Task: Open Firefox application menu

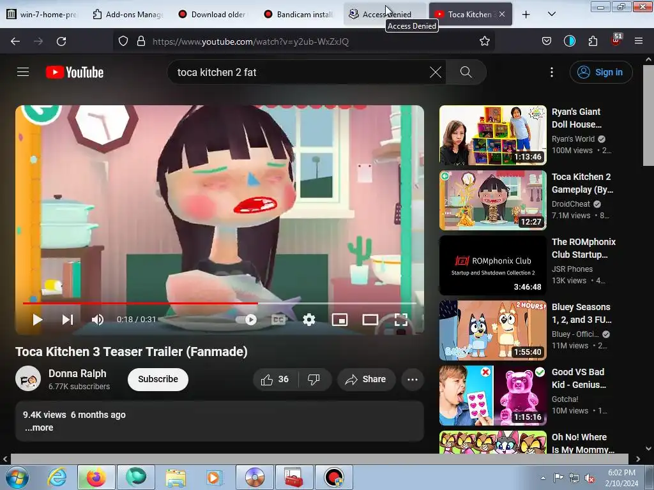Action: click(639, 41)
